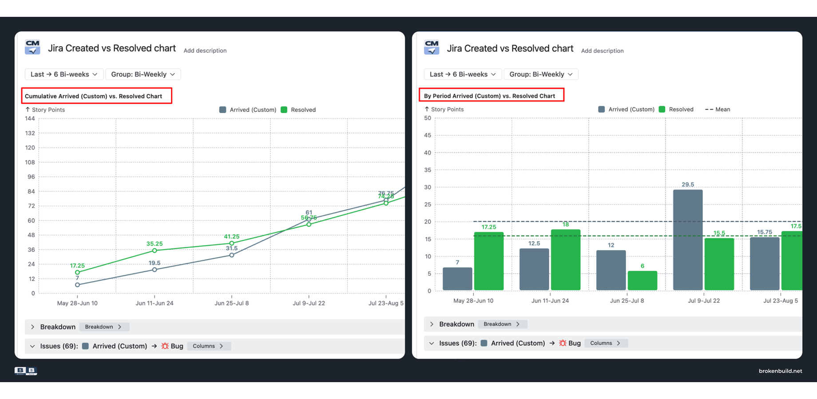The height and width of the screenshot is (399, 817).
Task: Click the Story Points axis arrow in right chart
Action: tap(427, 109)
